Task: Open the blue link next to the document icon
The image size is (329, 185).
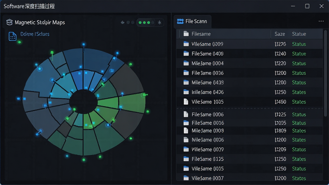Action: coord(35,34)
